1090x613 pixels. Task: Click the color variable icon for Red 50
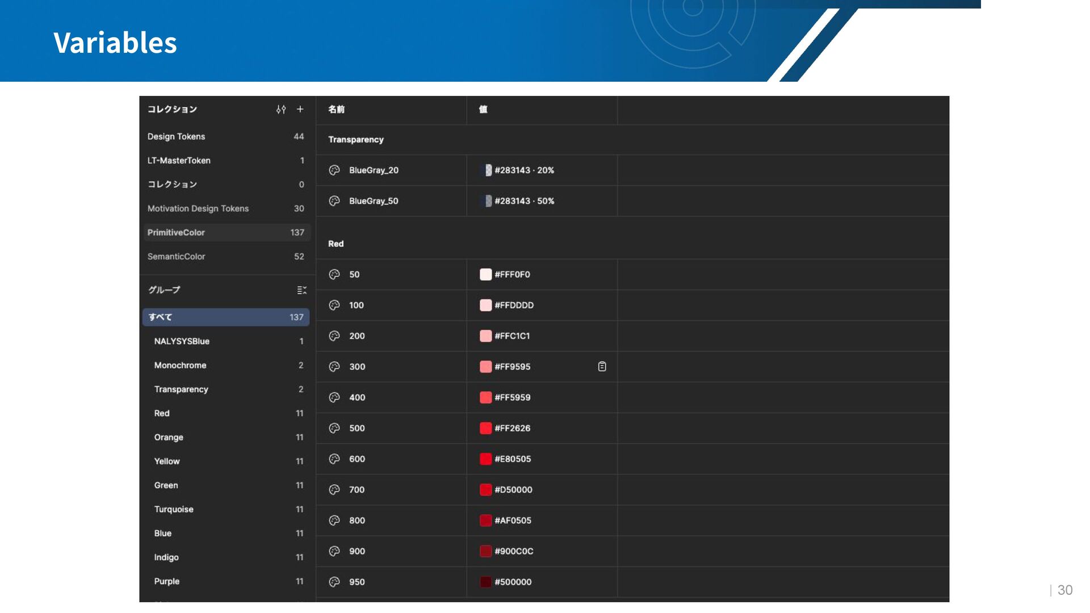click(x=334, y=275)
